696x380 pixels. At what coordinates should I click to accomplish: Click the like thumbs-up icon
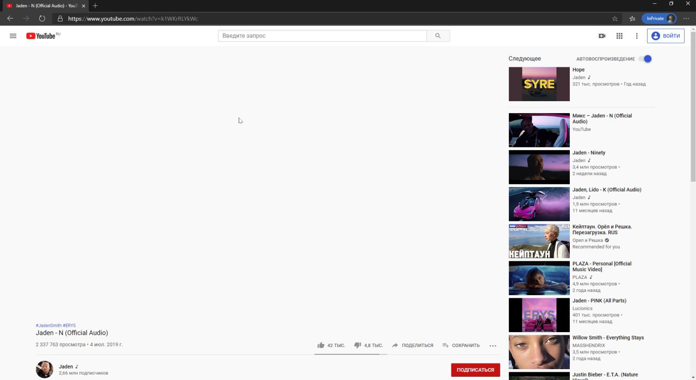pos(321,345)
